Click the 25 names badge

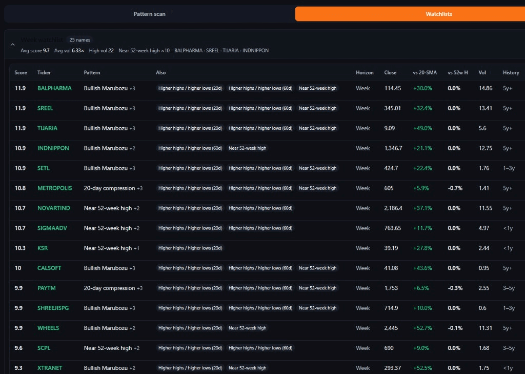coord(79,40)
